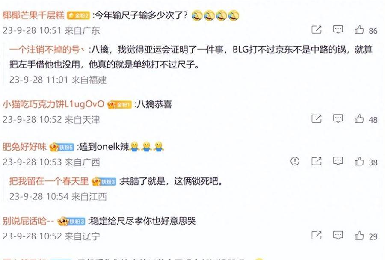Like the 稳定给尺尽孝 comment
The image size is (385, 260).
tap(359, 236)
